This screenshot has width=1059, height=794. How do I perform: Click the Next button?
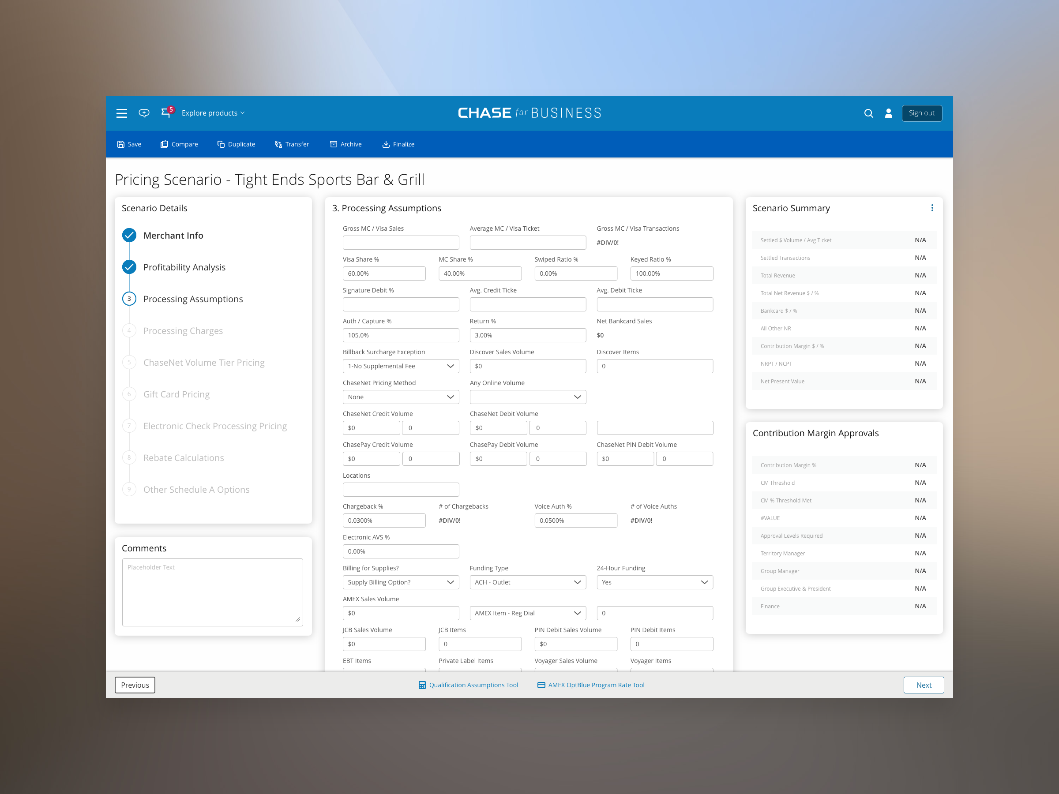923,685
